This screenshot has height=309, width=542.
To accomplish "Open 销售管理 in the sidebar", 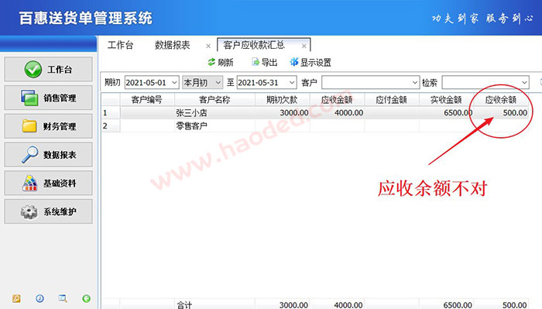I will pyautogui.click(x=48, y=98).
